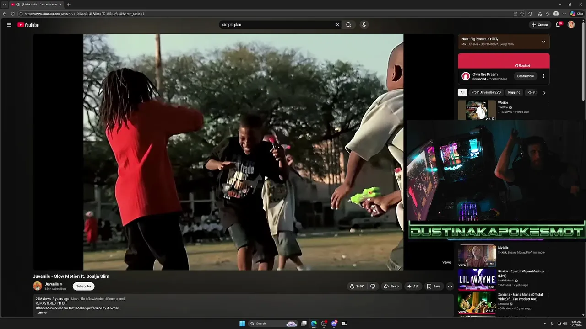Expand the description with ...more

click(x=42, y=313)
